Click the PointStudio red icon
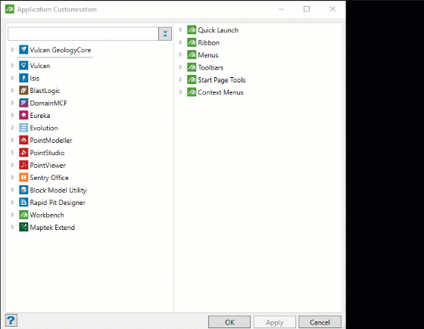424x329 pixels. (x=23, y=152)
